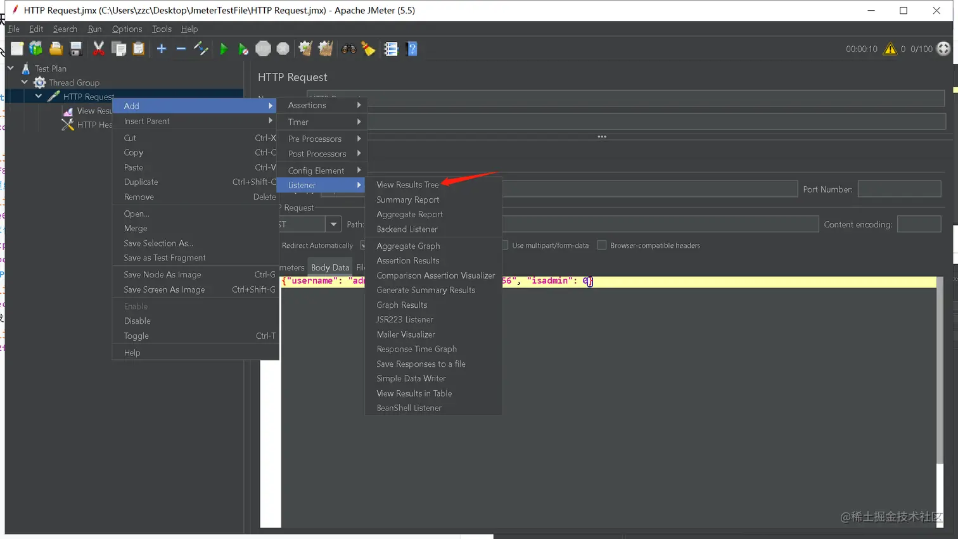
Task: Click the three-dot panel divider handle
Action: [602, 137]
